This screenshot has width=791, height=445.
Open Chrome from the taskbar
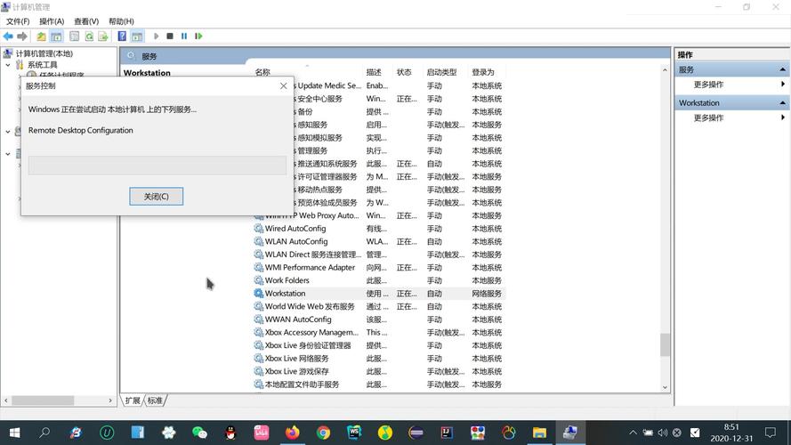(x=323, y=433)
